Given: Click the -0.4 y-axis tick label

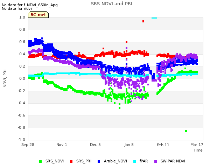Looking at the screenshot, I should coord(21,103).
